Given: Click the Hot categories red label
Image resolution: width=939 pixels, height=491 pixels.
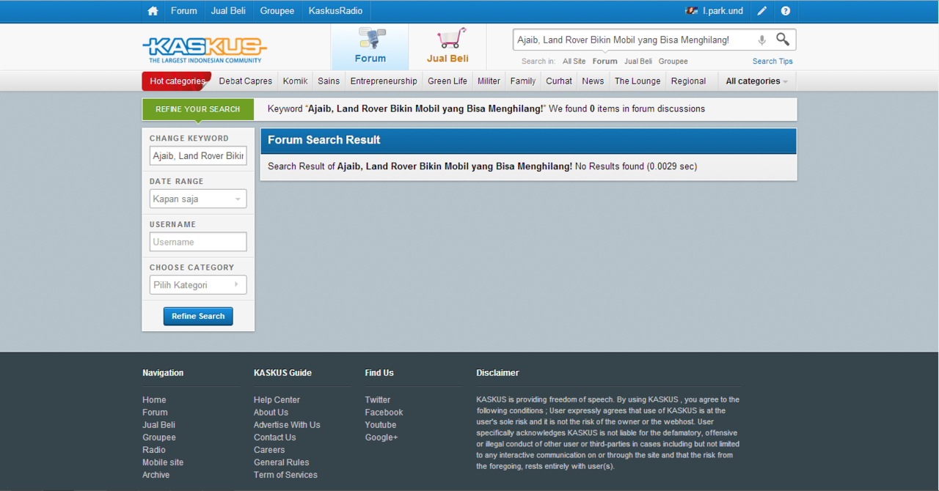Looking at the screenshot, I should [x=177, y=81].
